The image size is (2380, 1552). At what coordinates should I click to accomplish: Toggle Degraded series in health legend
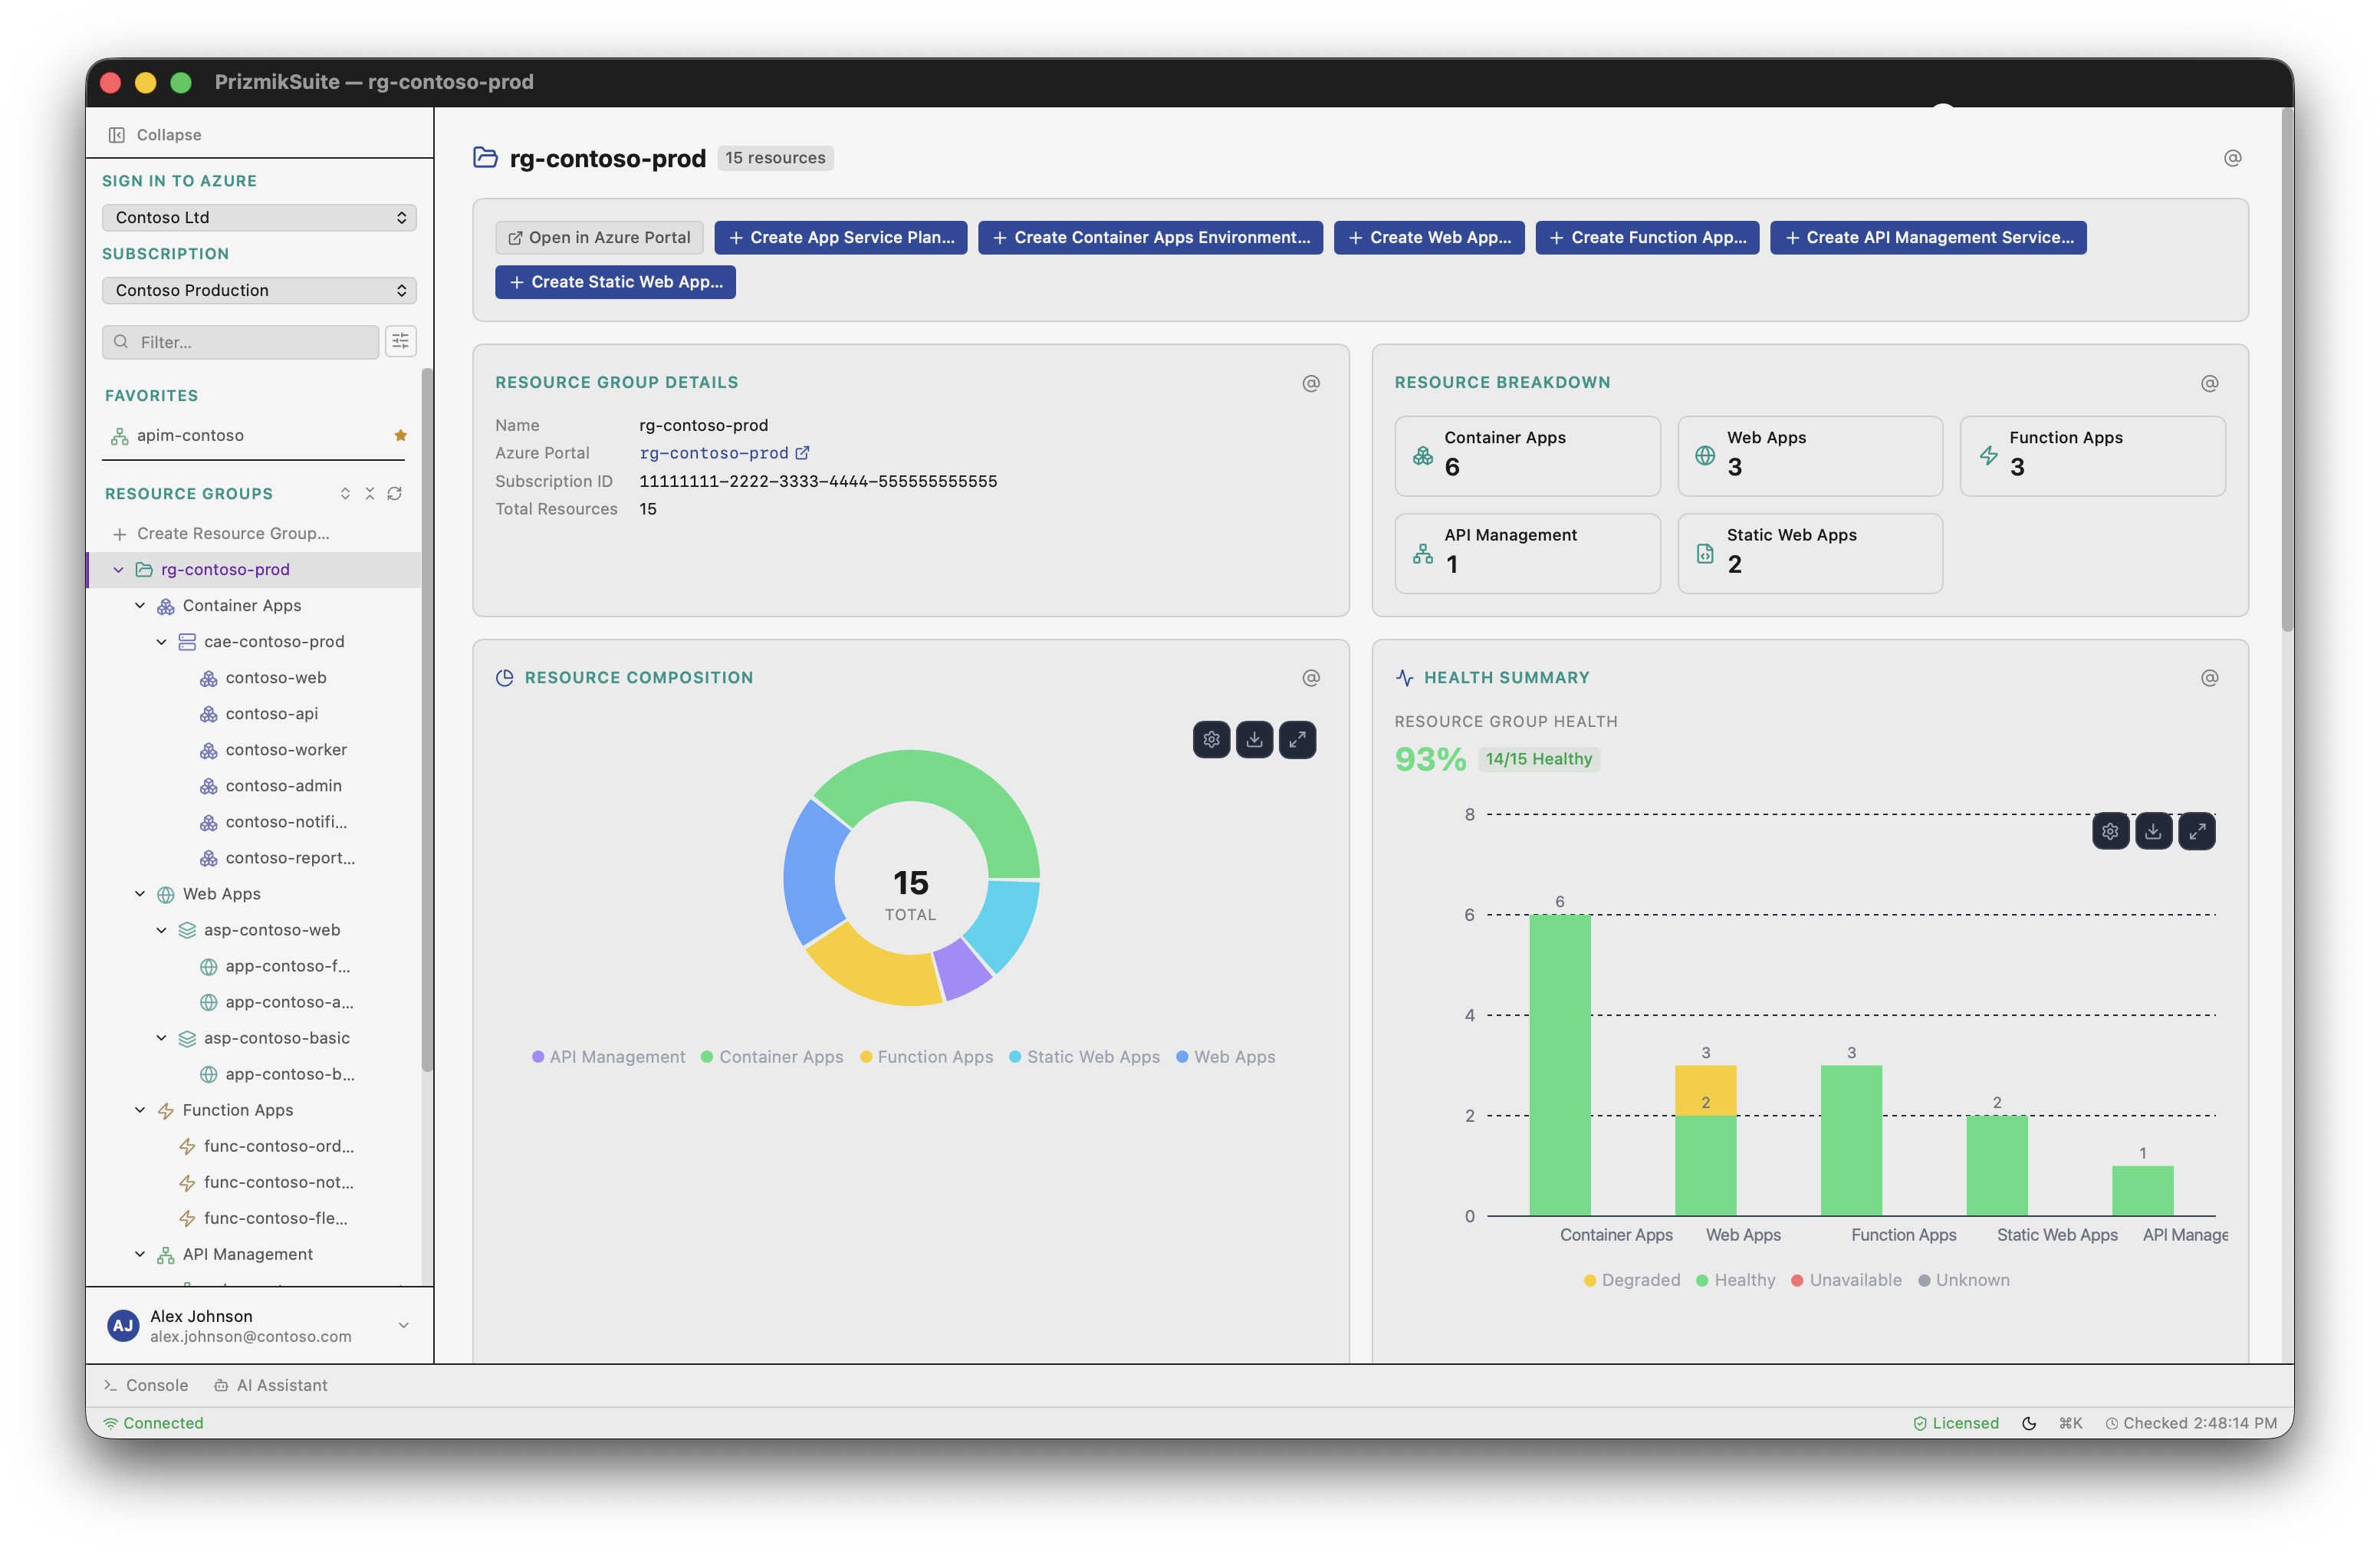click(x=1632, y=1280)
